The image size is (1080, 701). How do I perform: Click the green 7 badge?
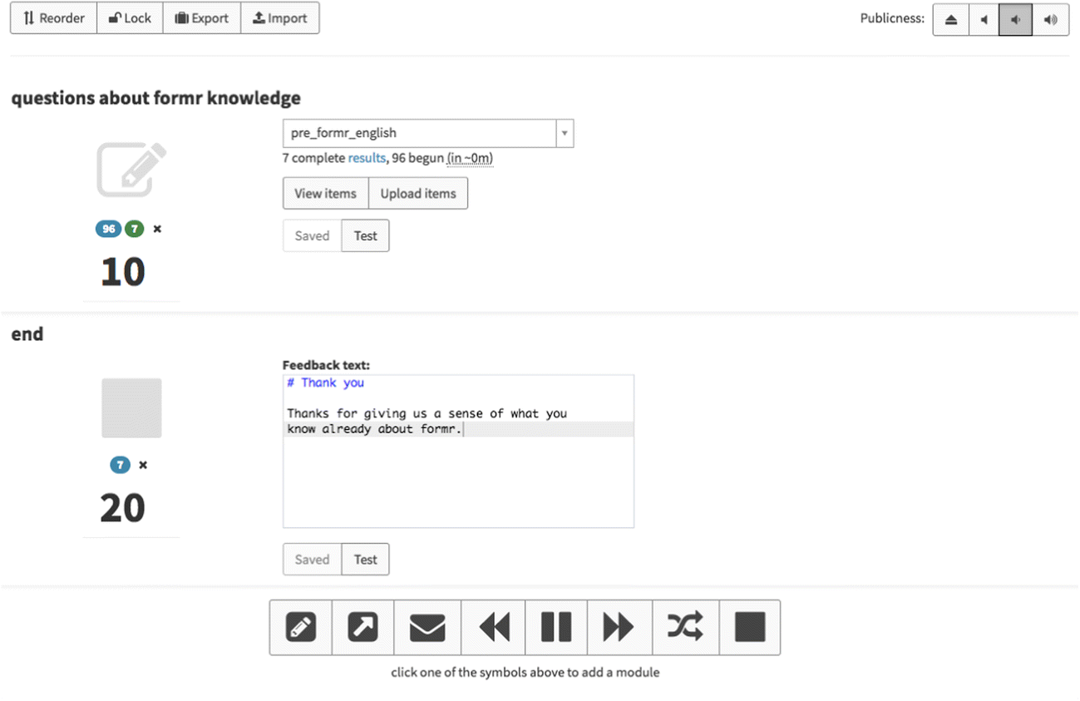[134, 229]
